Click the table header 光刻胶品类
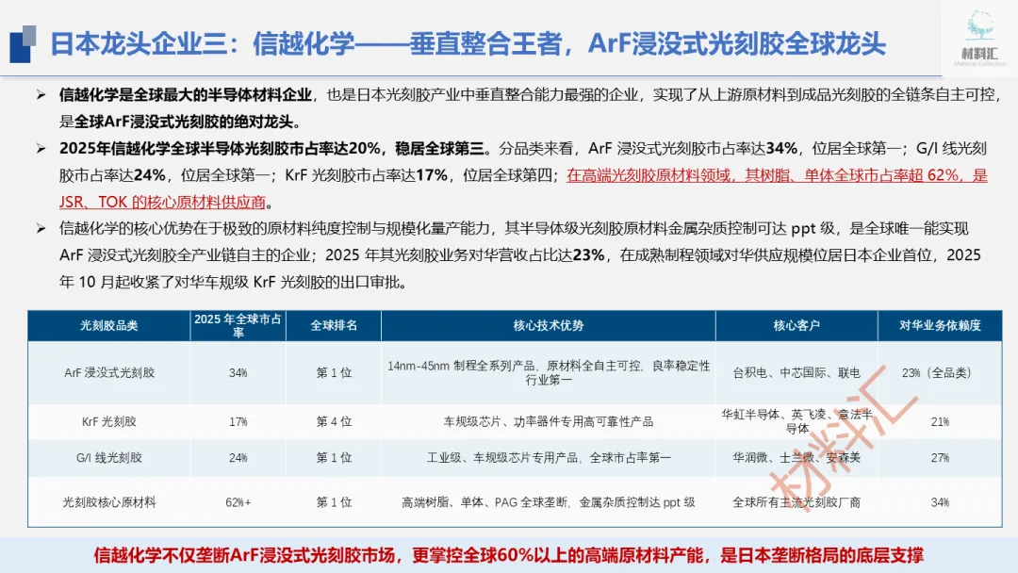 coord(109,325)
